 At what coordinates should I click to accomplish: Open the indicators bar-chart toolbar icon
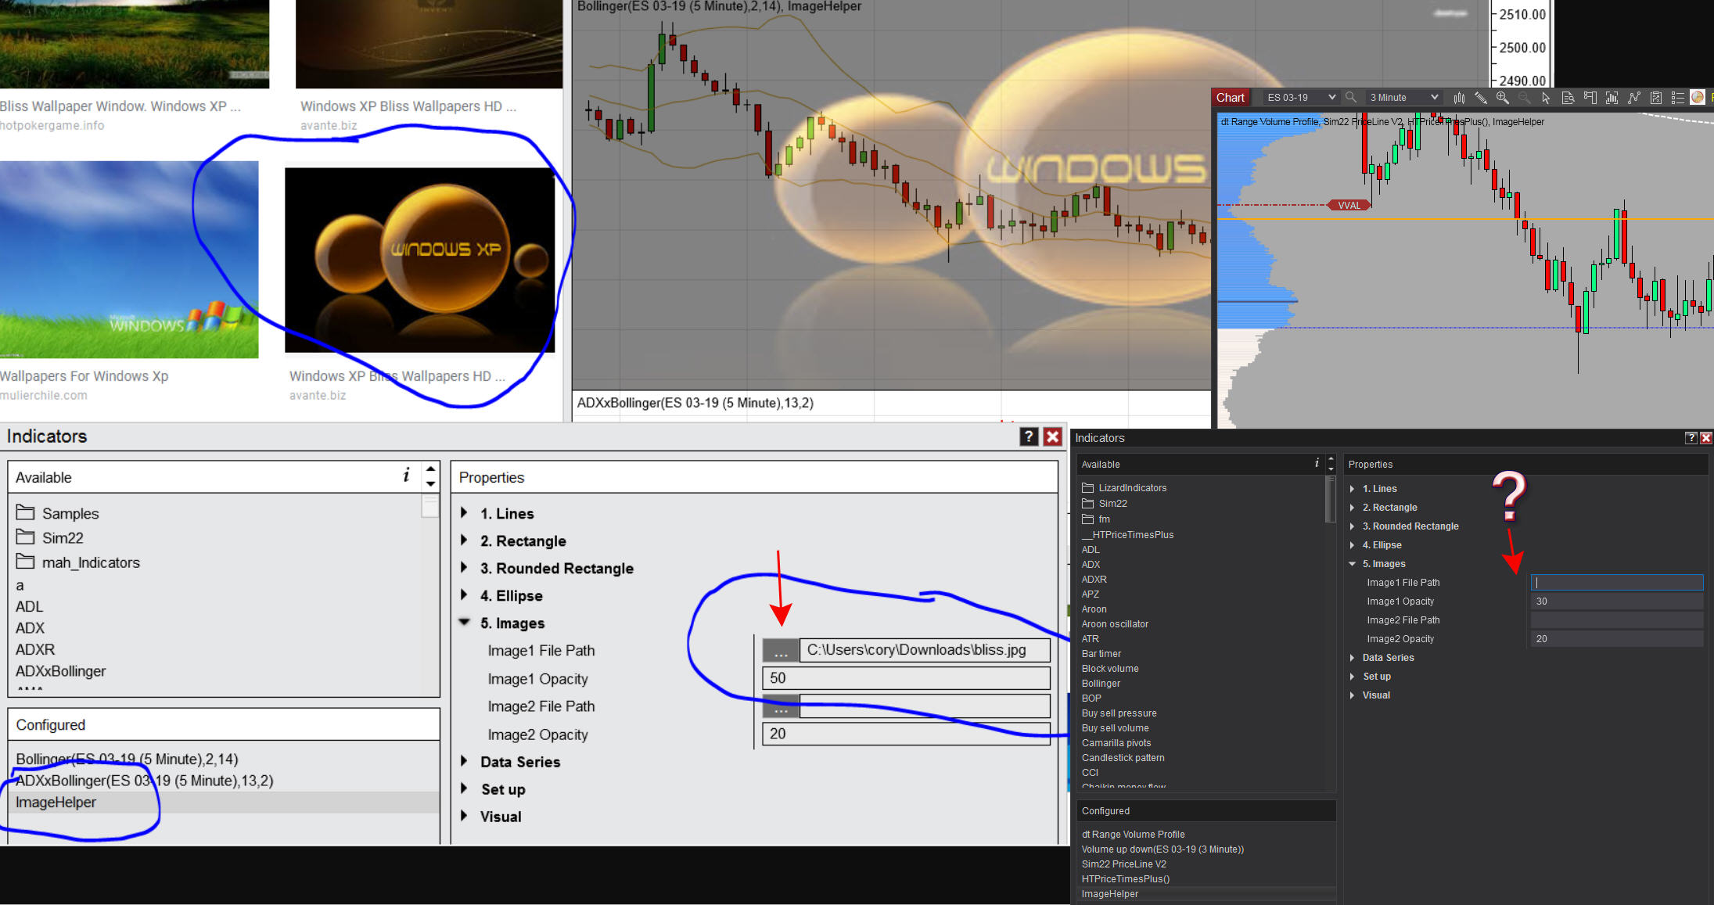(1612, 98)
